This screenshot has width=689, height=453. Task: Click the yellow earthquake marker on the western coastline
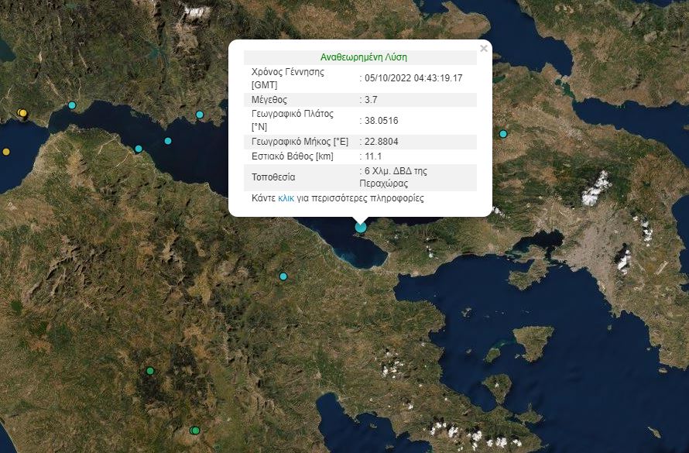pos(22,114)
